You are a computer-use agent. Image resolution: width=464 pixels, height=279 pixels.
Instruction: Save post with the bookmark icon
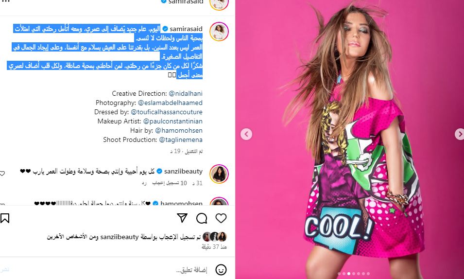pyautogui.click(x=5, y=218)
